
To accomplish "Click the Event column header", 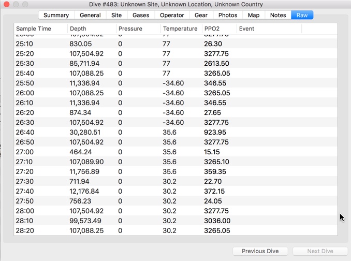I will (269, 28).
